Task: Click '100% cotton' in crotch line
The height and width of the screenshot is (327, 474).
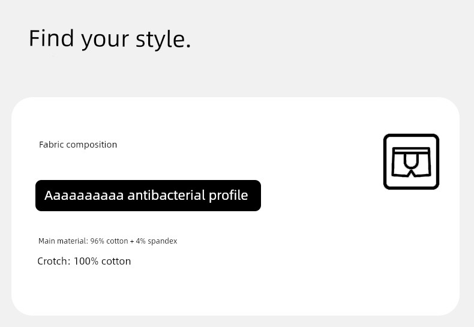Action: click(x=102, y=261)
